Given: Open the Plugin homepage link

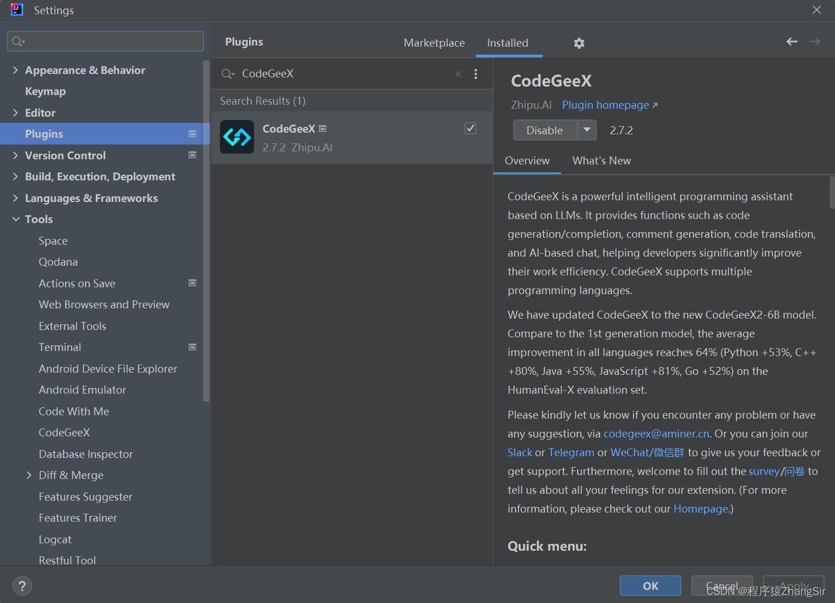Looking at the screenshot, I should coord(609,105).
